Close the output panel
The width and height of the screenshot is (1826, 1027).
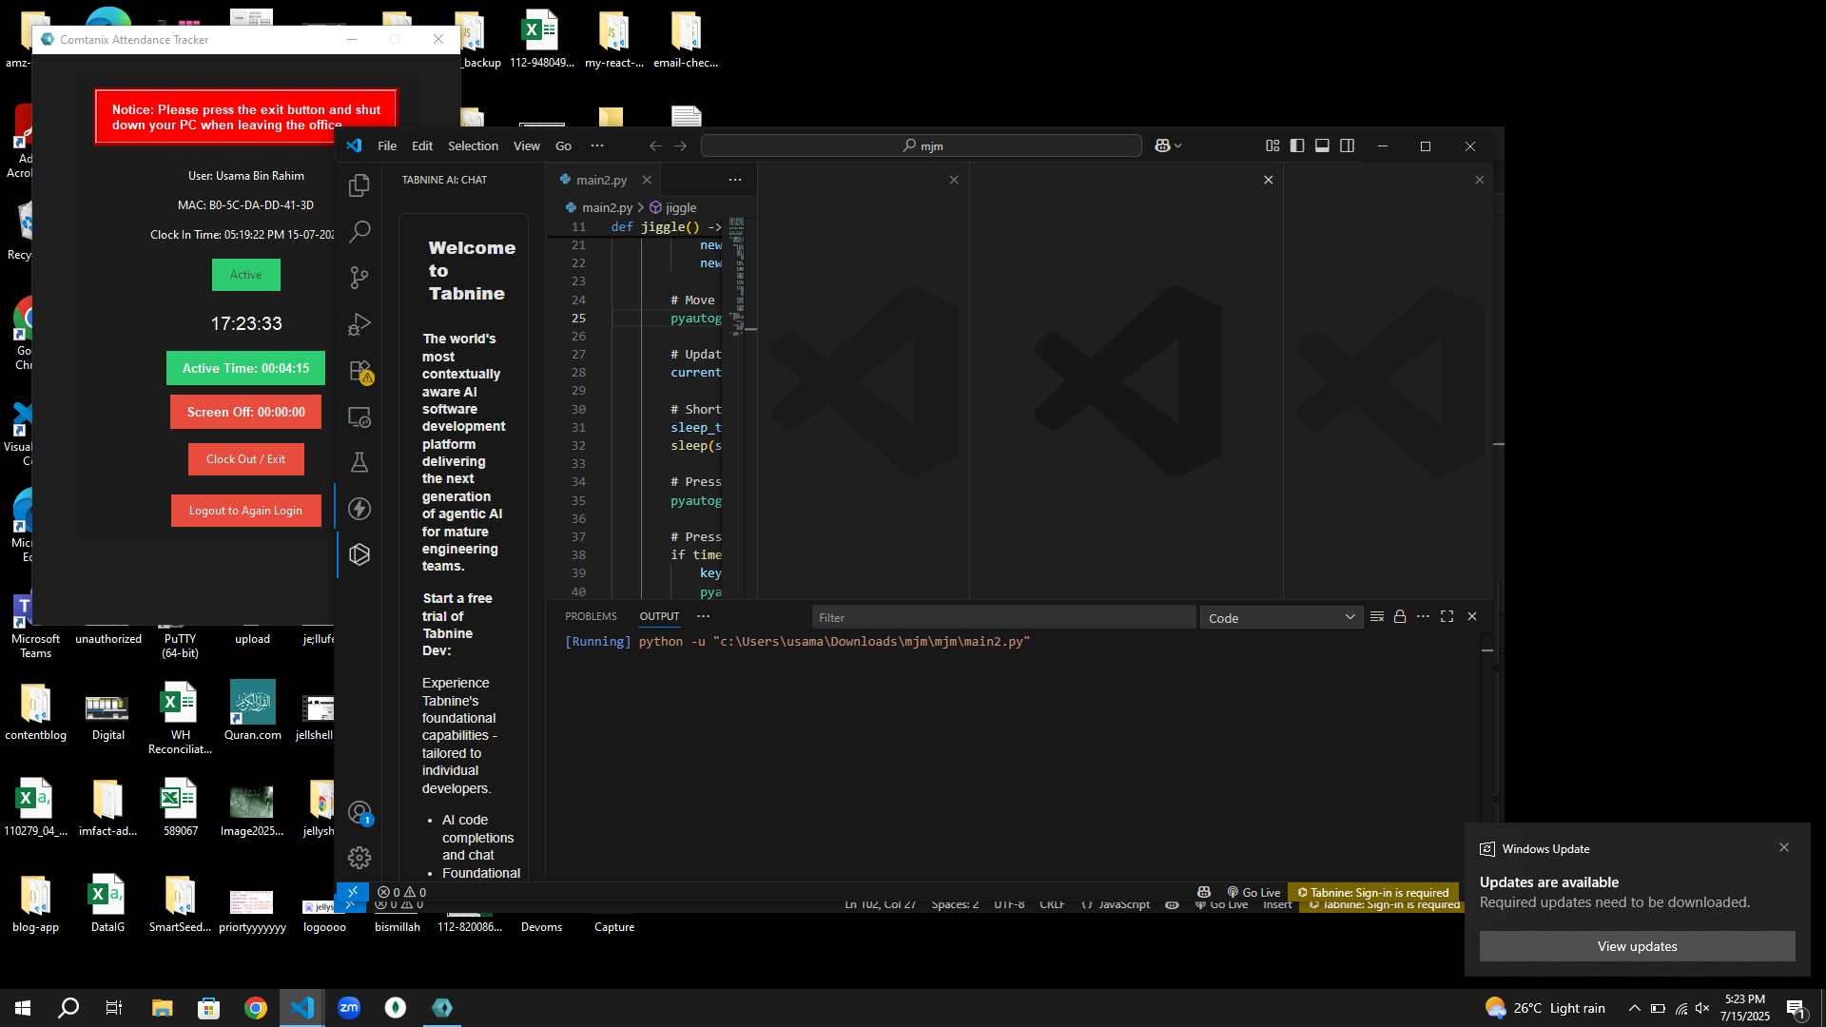[x=1472, y=617]
